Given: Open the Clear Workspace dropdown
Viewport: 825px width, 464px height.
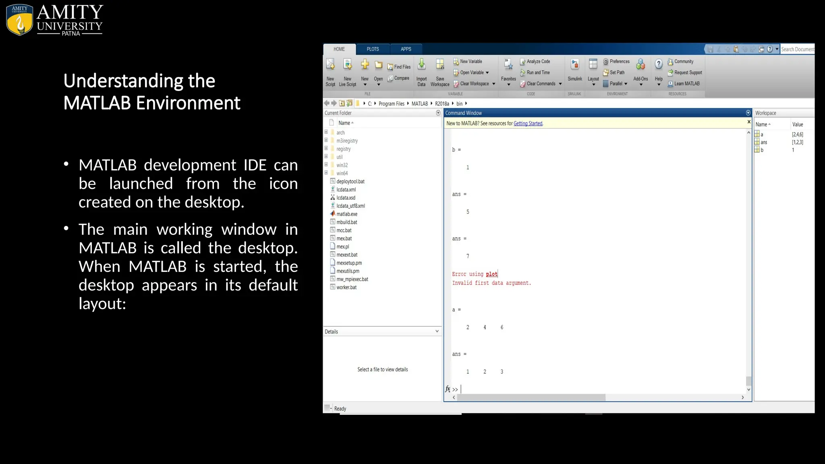Looking at the screenshot, I should click(x=494, y=84).
